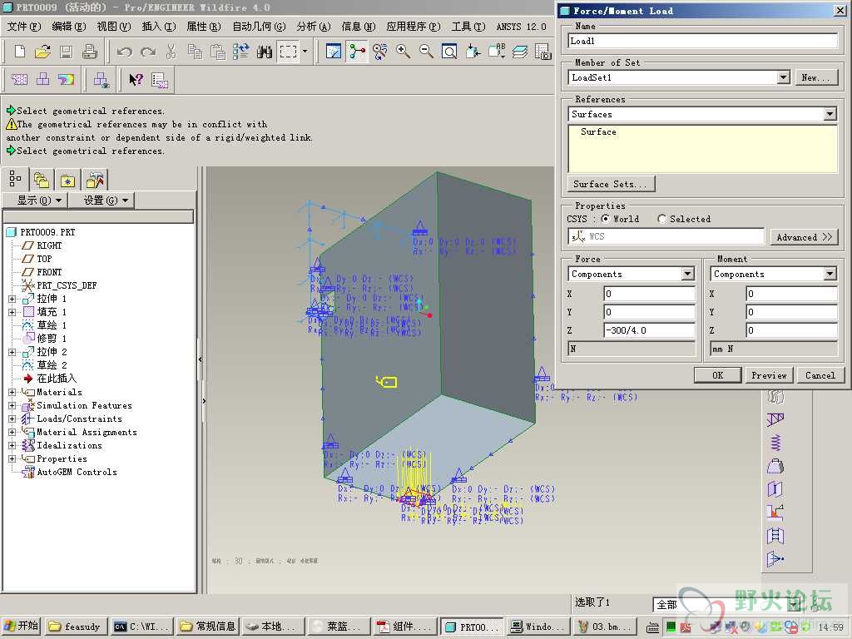852x639 pixels.
Task: Expand the Loads/Constraints tree node
Action: [x=12, y=419]
